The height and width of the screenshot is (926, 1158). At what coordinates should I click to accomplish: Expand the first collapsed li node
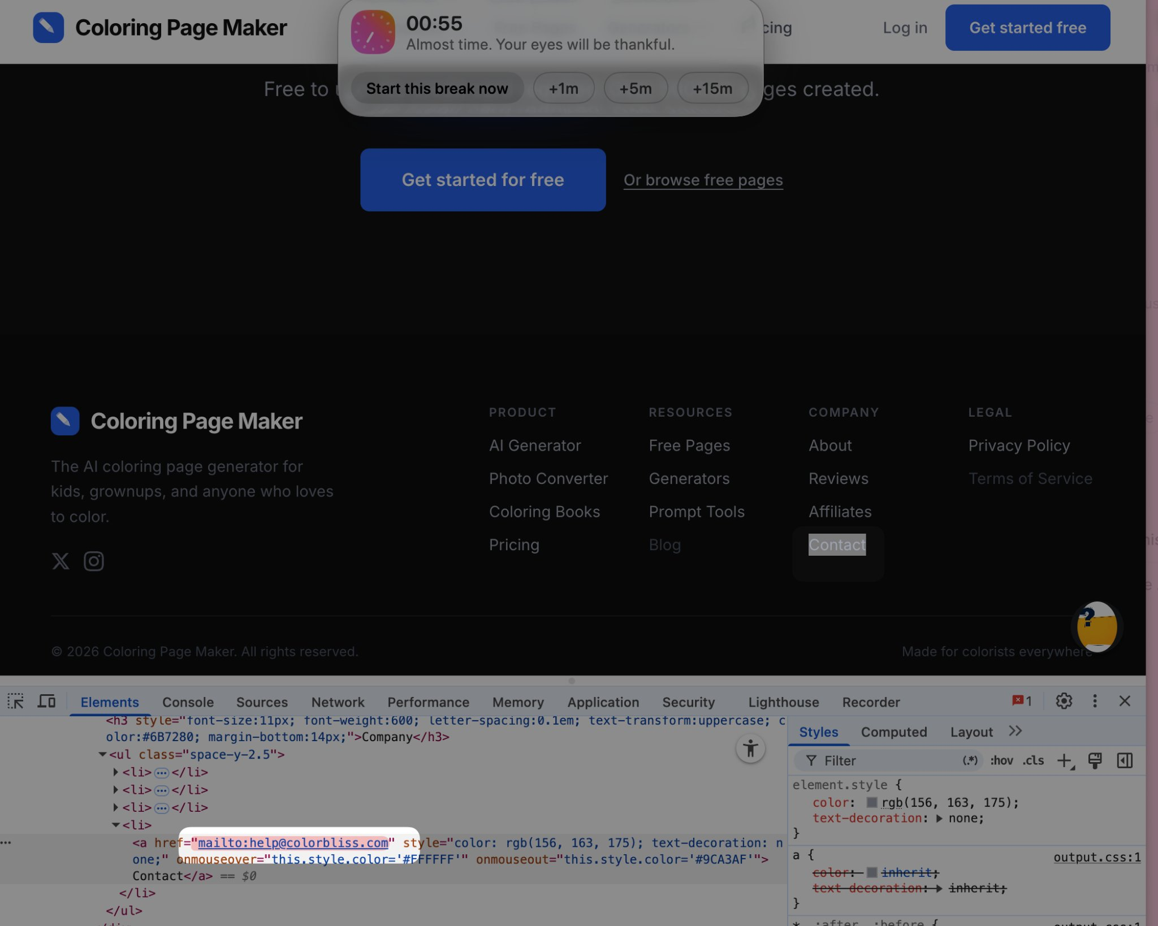point(116,772)
